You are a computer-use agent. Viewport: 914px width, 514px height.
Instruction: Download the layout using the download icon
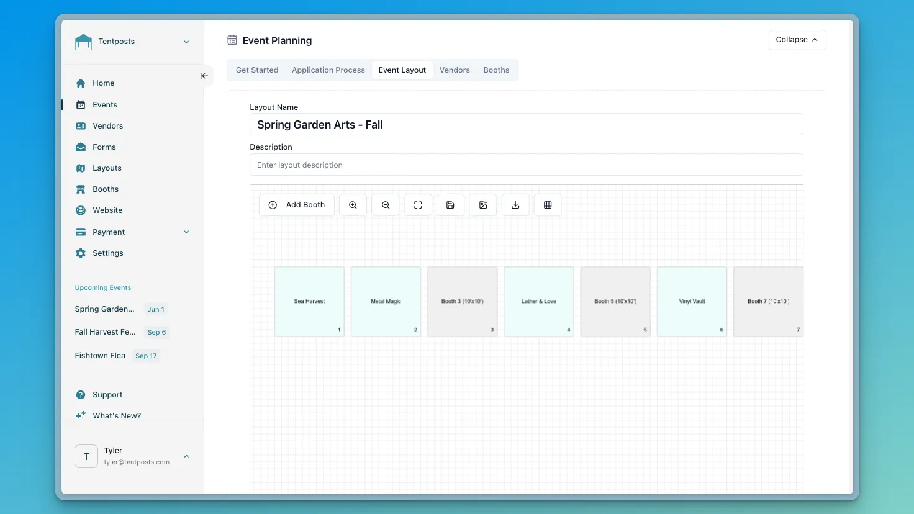pyautogui.click(x=515, y=205)
